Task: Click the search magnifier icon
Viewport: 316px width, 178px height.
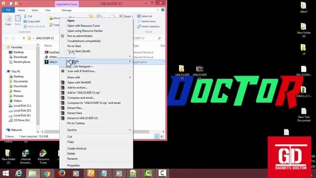Action: [x=159, y=38]
